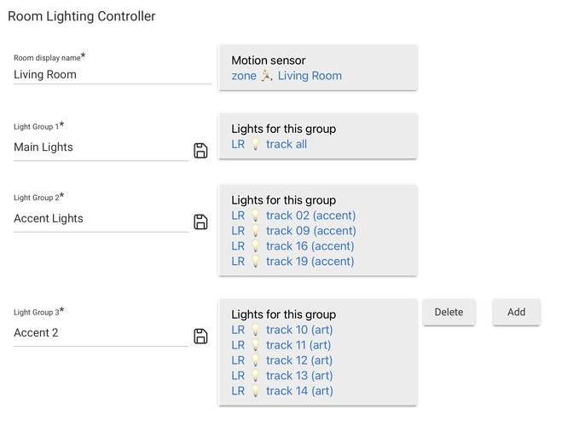Add a new light group

click(517, 312)
